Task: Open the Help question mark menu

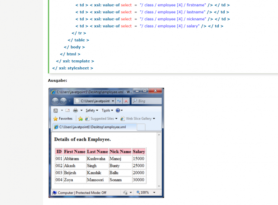Action: tap(119, 110)
